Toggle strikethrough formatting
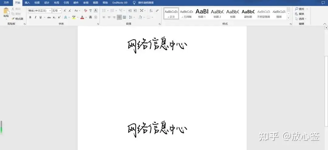The height and width of the screenshot is (150, 328). (49, 17)
